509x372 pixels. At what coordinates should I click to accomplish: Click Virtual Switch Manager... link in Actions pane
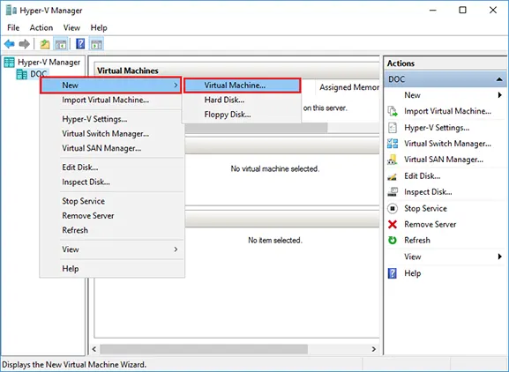(447, 144)
